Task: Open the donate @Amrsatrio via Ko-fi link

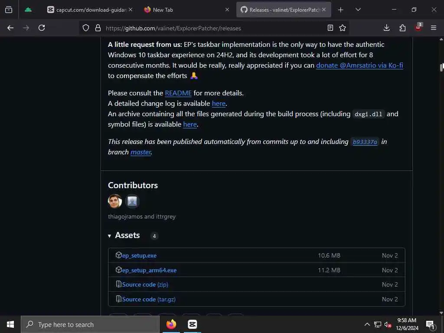Action: [359, 65]
